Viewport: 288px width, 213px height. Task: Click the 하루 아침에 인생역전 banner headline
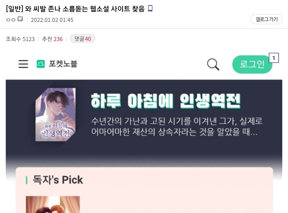(x=166, y=101)
